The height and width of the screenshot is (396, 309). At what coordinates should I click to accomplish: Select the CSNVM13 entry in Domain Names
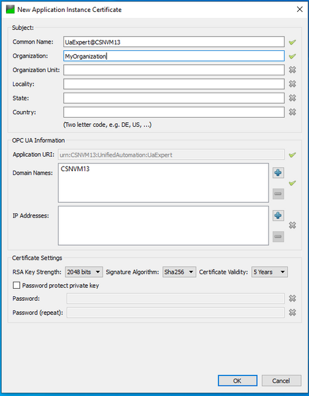(x=75, y=169)
